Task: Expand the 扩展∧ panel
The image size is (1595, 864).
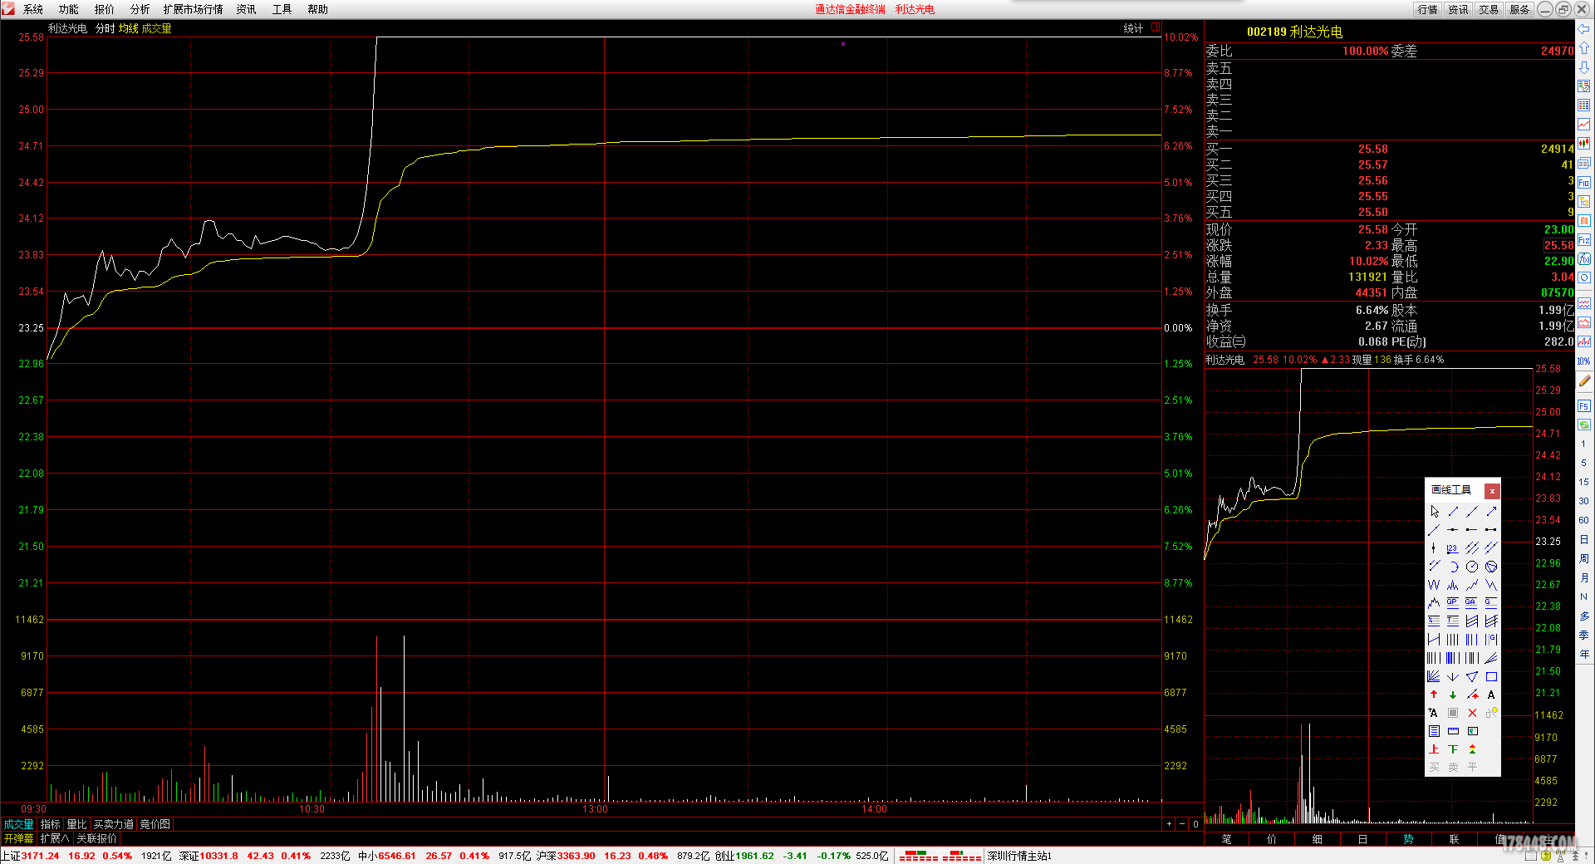Action: 55,838
